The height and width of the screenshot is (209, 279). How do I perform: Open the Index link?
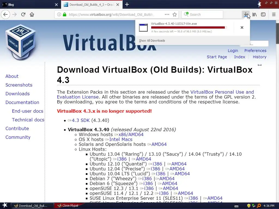point(240,57)
